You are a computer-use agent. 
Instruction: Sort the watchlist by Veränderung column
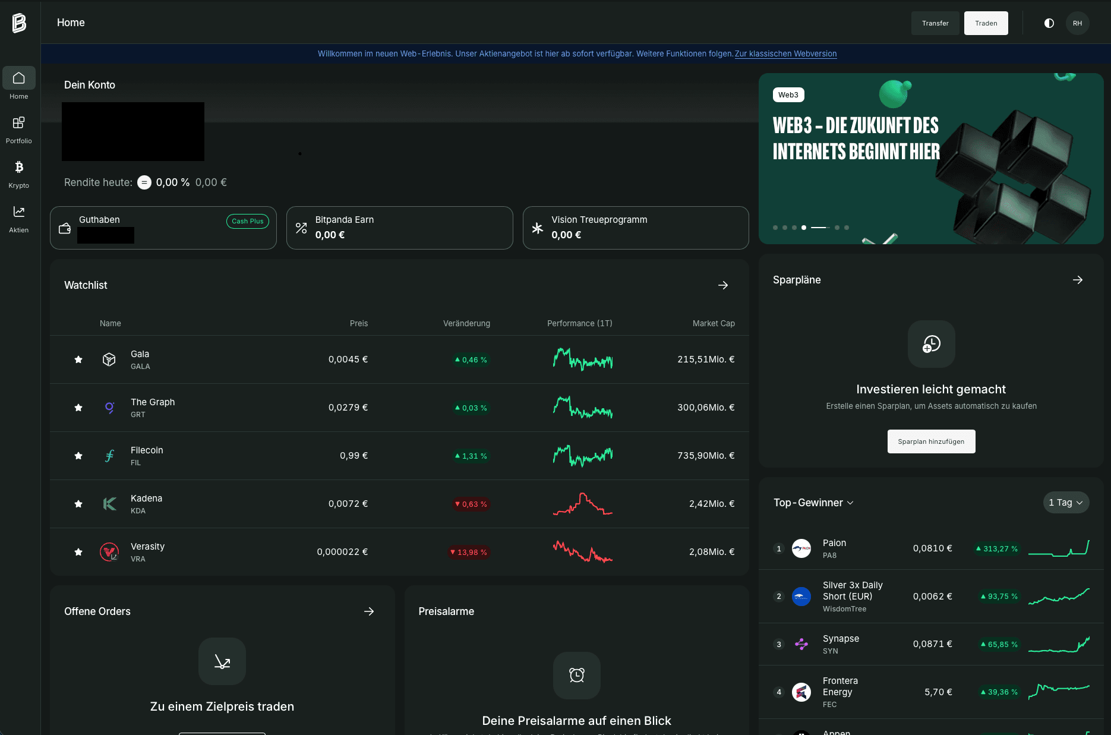click(466, 323)
